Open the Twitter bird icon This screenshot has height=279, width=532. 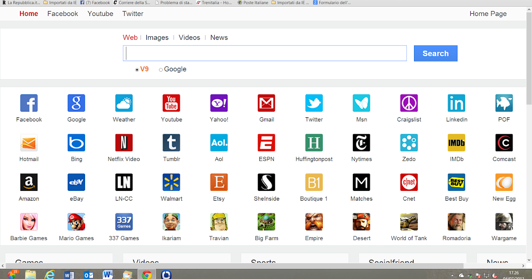tap(314, 103)
